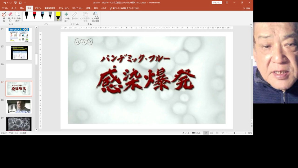Open the Customize Quick Access Toolbar dropdown
Viewport: 298px width, 168px height.
[x=25, y=3]
